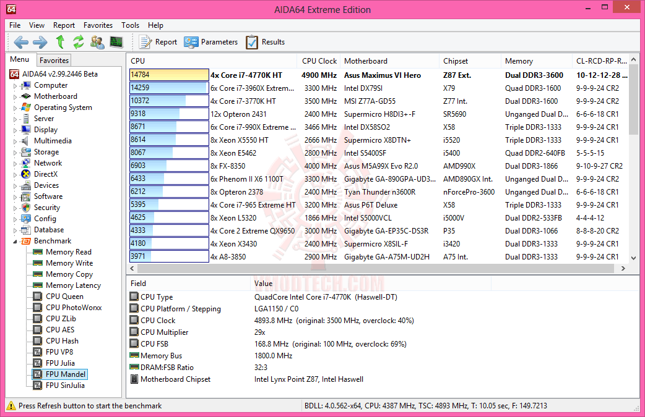The image size is (645, 417).
Task: Open Memory Read benchmark
Action: tap(68, 252)
